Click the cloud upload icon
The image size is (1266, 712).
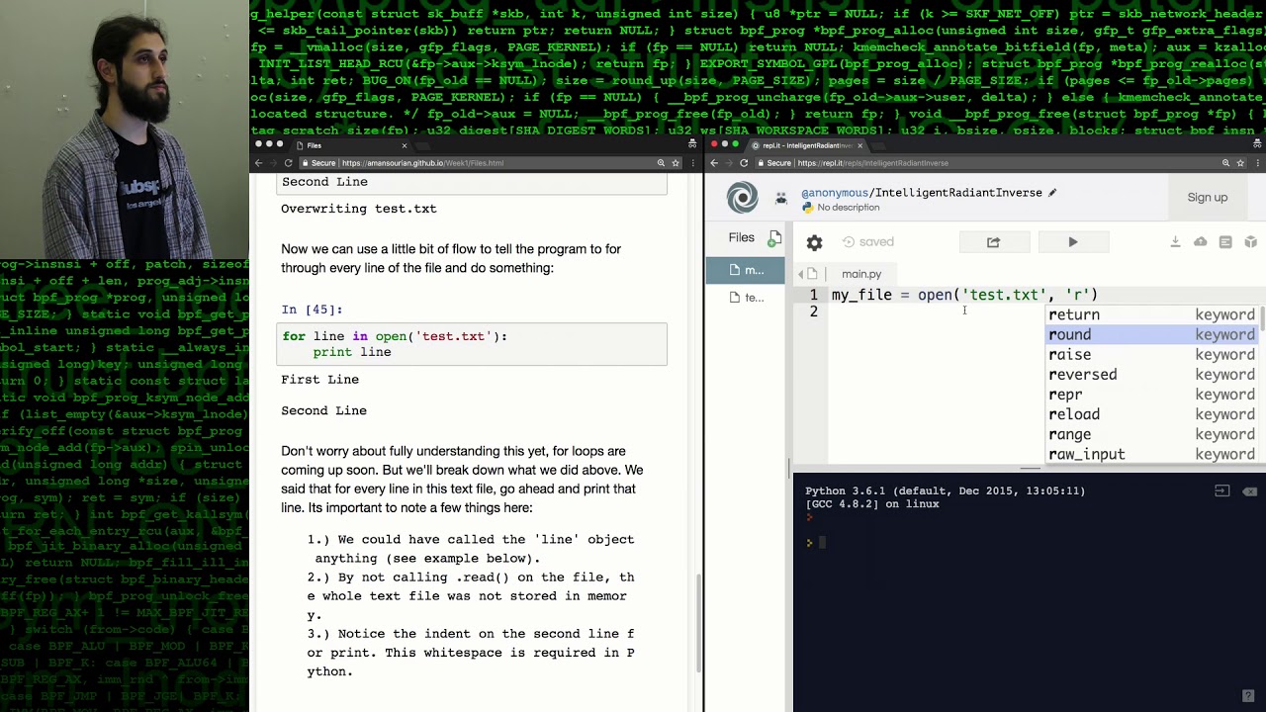pos(1201,241)
